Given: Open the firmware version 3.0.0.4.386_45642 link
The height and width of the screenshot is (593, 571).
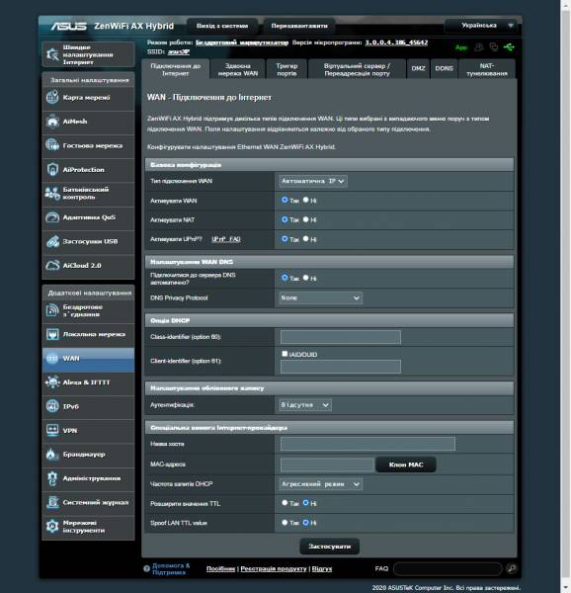Looking at the screenshot, I should click(x=396, y=42).
